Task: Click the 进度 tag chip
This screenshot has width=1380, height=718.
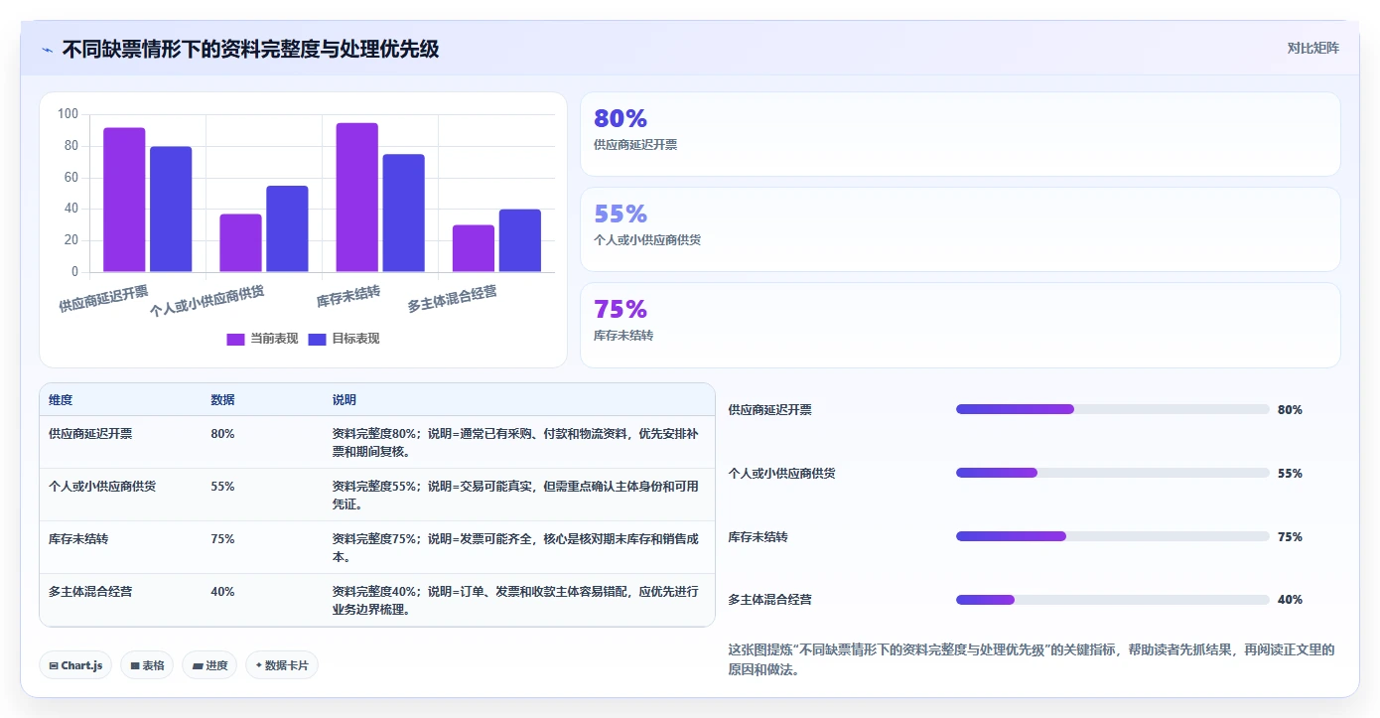Action: tap(209, 665)
